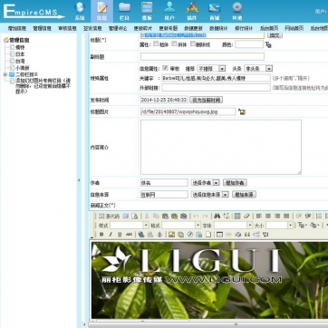Click the Insert Table icon

click(x=219, y=235)
